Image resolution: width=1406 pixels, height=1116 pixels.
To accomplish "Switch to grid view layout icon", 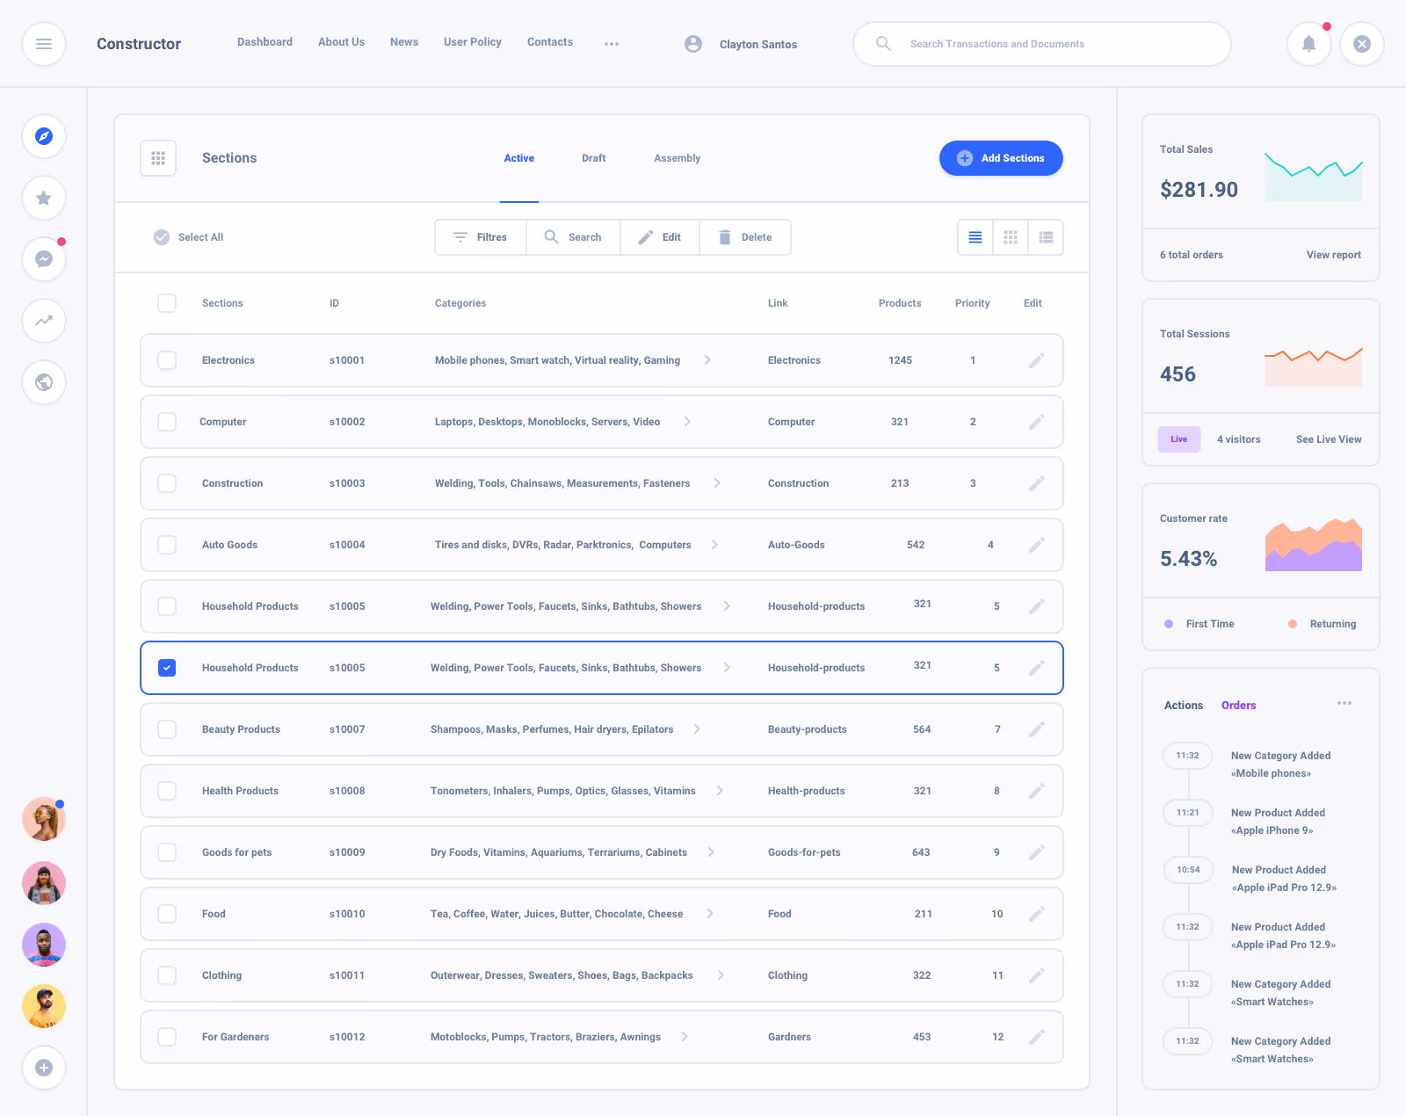I will 1011,237.
